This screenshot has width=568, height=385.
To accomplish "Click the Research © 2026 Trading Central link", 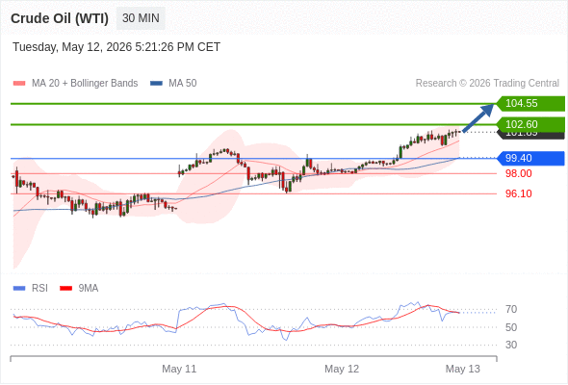I will [487, 84].
